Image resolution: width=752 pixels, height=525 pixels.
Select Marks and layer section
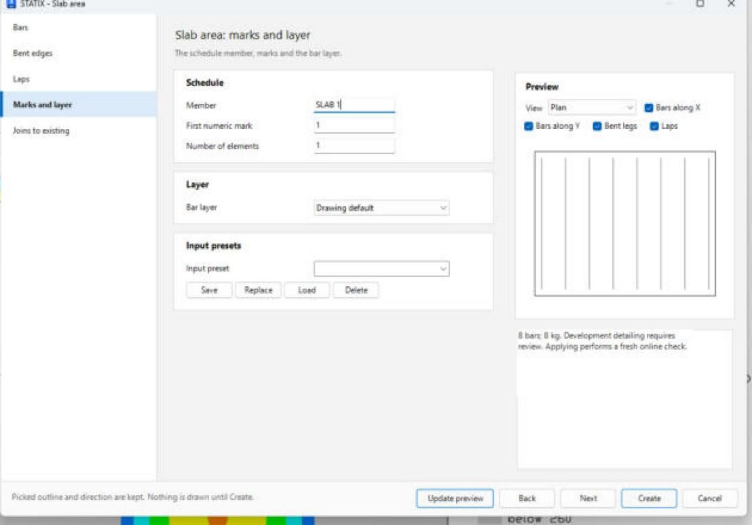[x=79, y=104]
